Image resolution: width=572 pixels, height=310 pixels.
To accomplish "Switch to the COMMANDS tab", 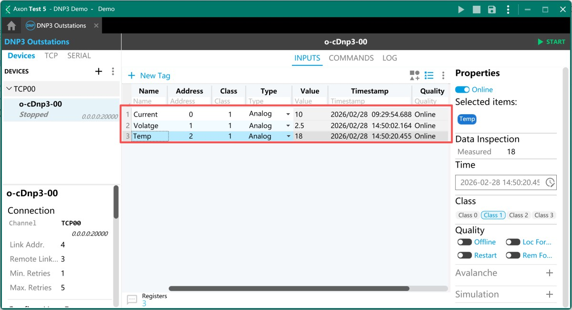I will 351,58.
